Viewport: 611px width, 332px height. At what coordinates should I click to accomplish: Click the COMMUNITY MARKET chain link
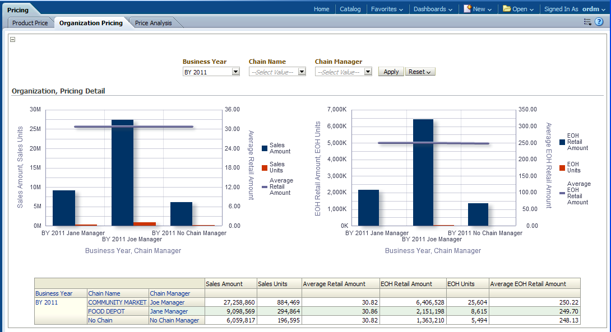117,302
